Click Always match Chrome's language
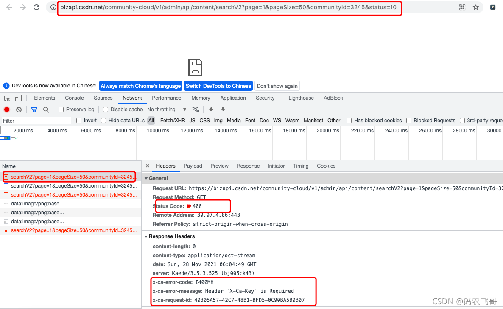The image size is (503, 309). tap(141, 86)
